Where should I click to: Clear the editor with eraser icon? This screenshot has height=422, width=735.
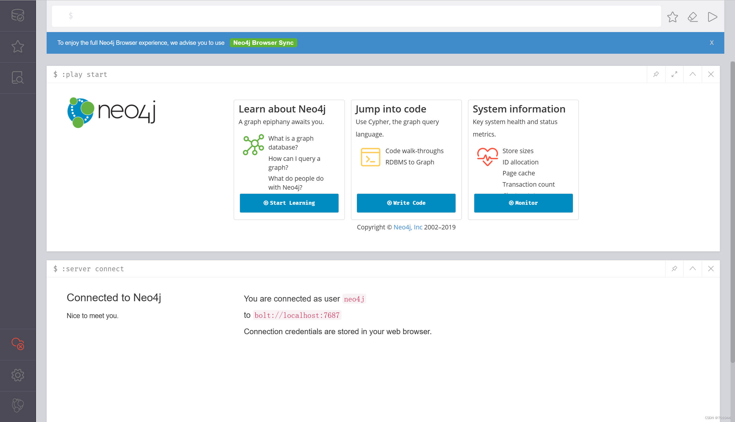pyautogui.click(x=693, y=17)
